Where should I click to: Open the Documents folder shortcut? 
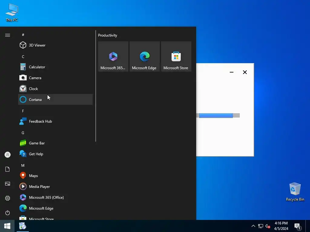(x=8, y=169)
